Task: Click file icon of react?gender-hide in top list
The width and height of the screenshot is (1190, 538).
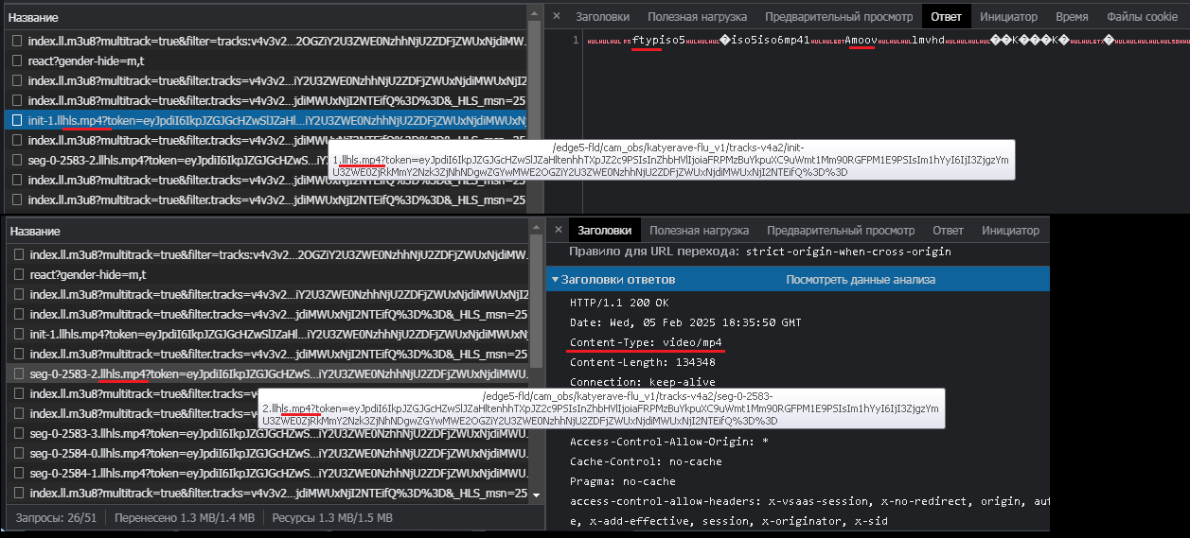Action: coord(17,61)
